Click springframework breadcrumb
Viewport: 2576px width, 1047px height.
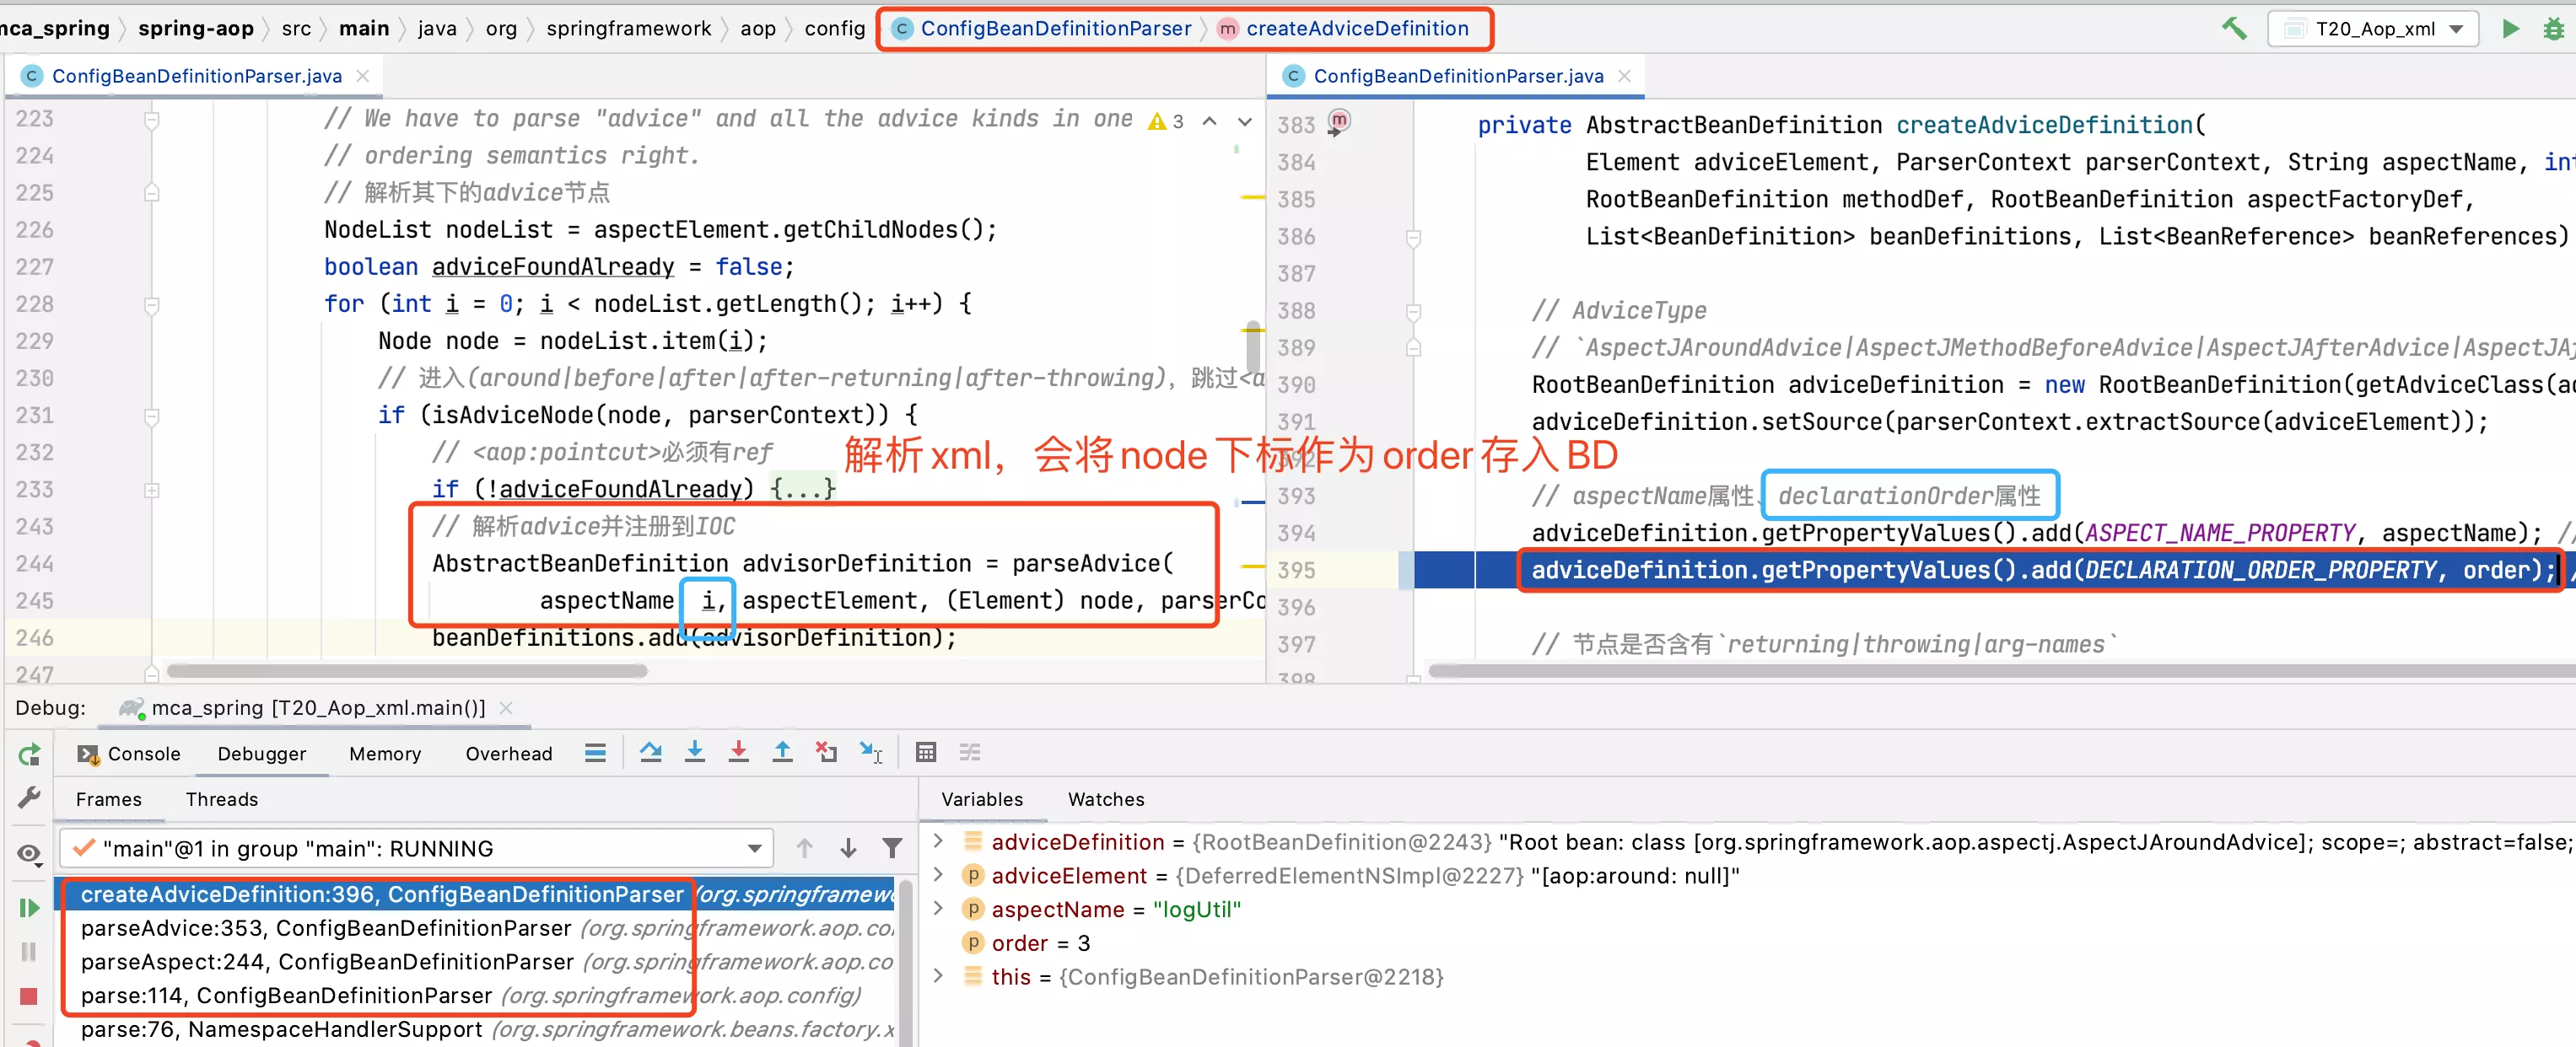629,28
